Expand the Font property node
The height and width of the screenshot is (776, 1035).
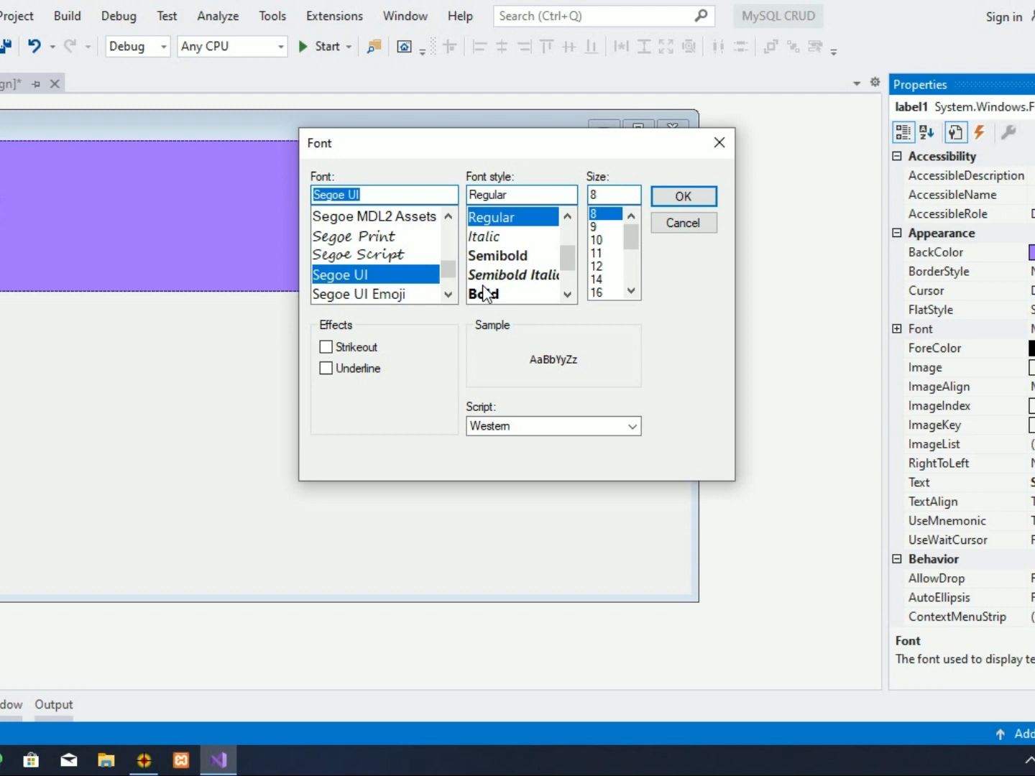click(897, 328)
